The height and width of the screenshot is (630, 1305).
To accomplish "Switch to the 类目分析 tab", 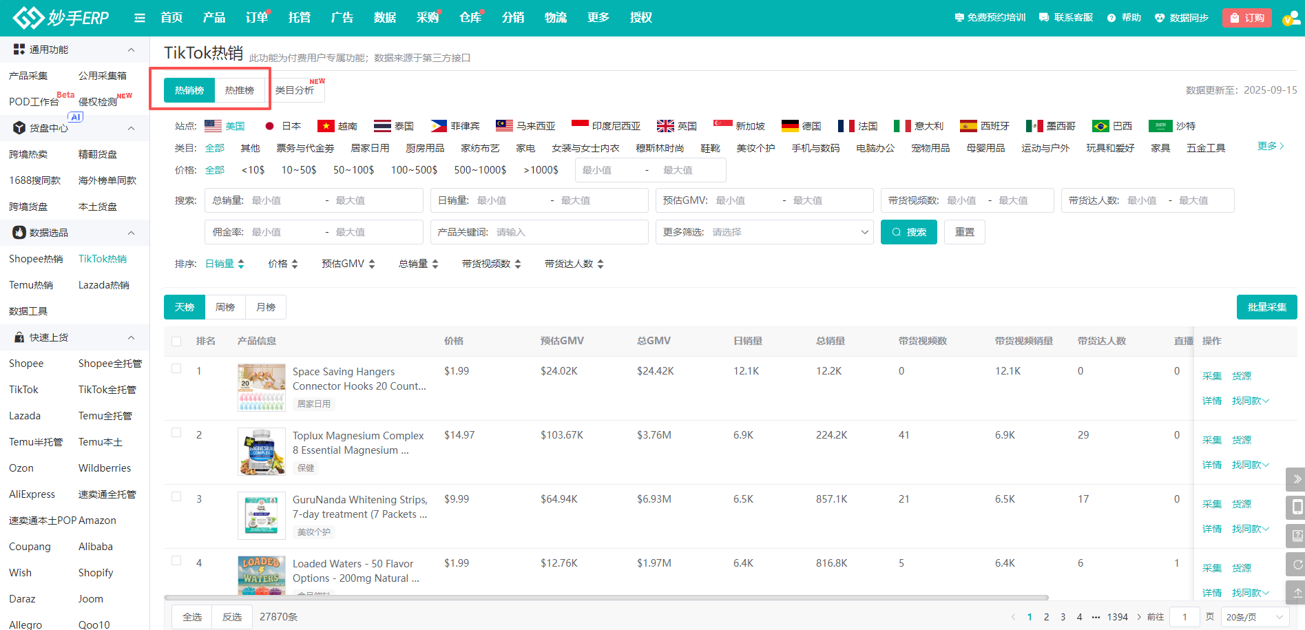I will coord(295,90).
